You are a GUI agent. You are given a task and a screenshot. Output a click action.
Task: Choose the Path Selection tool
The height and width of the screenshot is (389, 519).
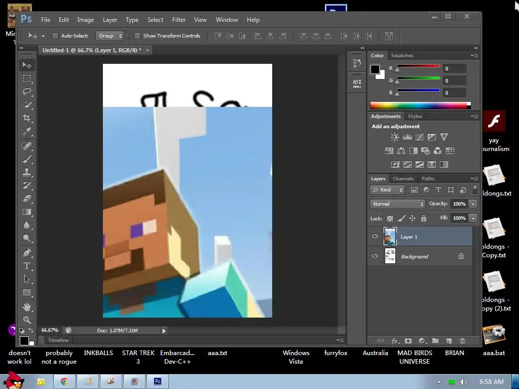point(27,279)
